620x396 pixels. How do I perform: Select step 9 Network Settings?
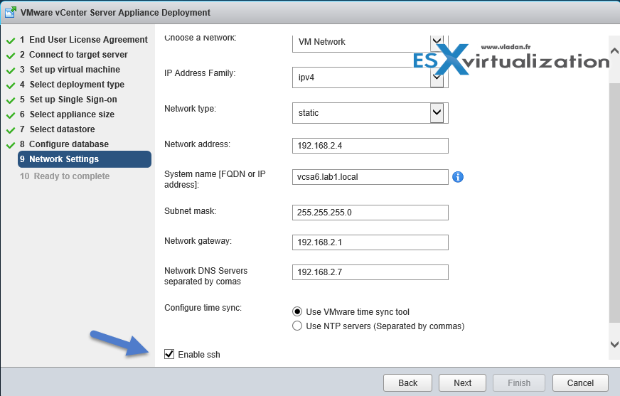[x=84, y=159]
